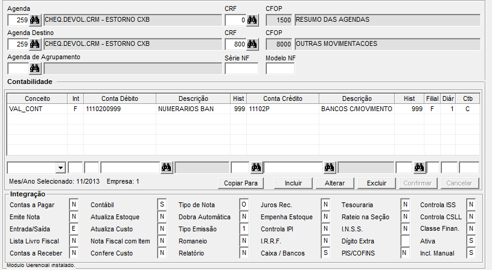Screen dimensions: 492x270
Task: Click the credit-side Hist binoculars below the grid
Action: [418, 167]
